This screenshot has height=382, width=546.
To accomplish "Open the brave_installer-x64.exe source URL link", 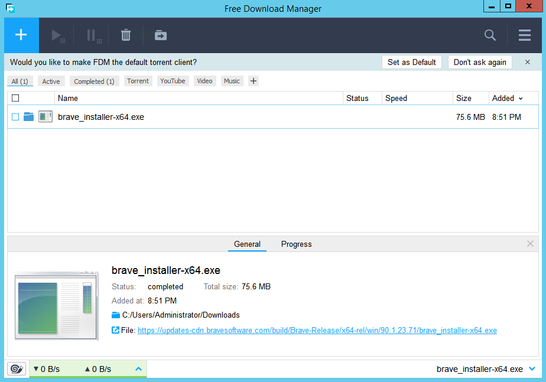I will pyautogui.click(x=317, y=330).
